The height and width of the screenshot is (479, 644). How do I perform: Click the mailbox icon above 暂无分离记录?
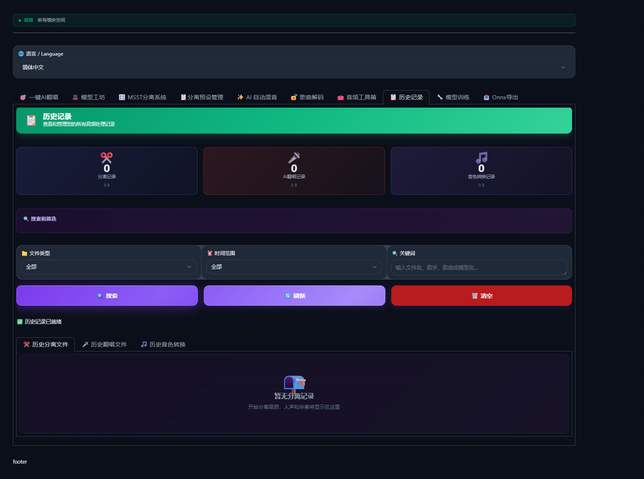tap(294, 382)
